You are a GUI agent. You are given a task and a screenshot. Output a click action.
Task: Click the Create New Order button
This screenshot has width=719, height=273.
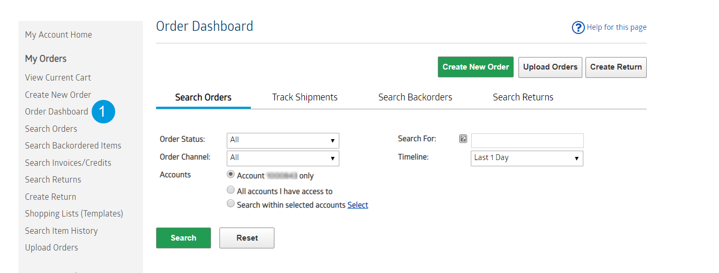[475, 67]
